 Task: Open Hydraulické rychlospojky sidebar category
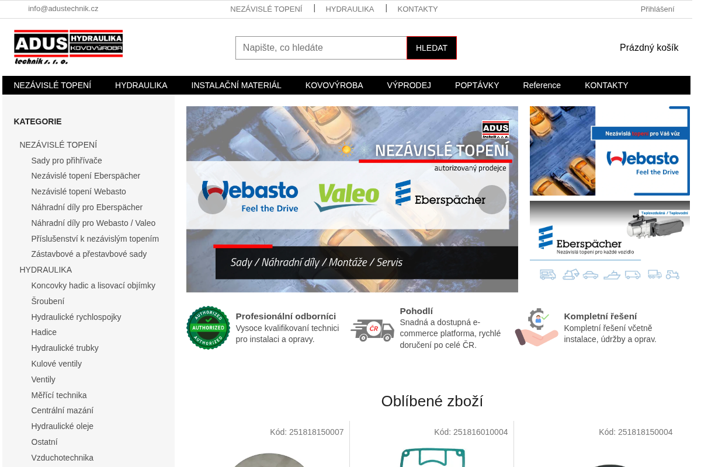pyautogui.click(x=77, y=317)
